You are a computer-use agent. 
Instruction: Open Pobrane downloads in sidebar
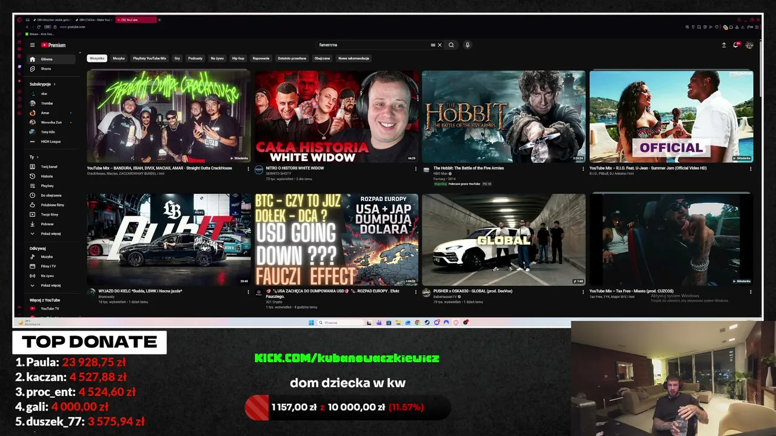[x=51, y=224]
